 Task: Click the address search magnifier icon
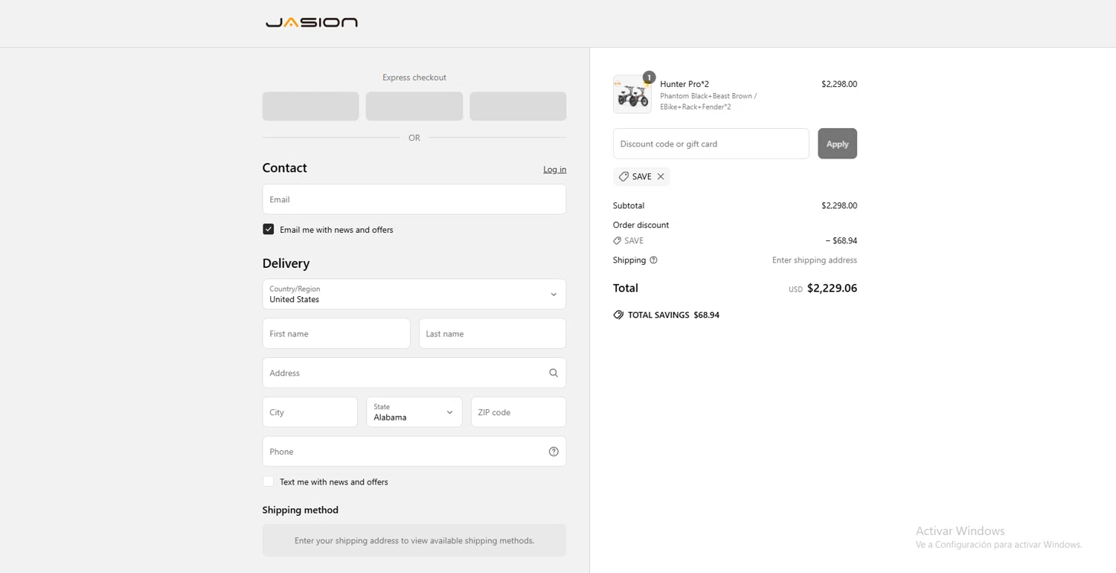tap(554, 373)
